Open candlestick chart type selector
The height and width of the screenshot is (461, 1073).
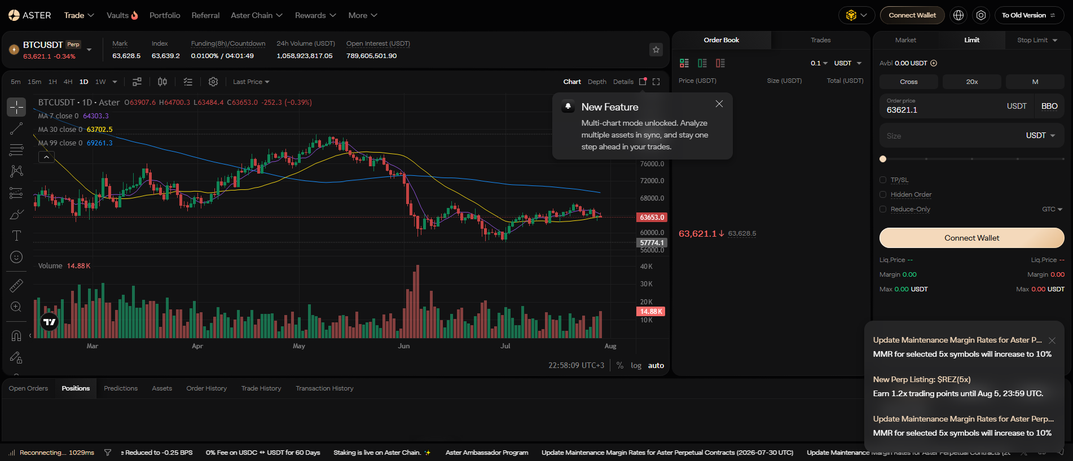pos(162,82)
